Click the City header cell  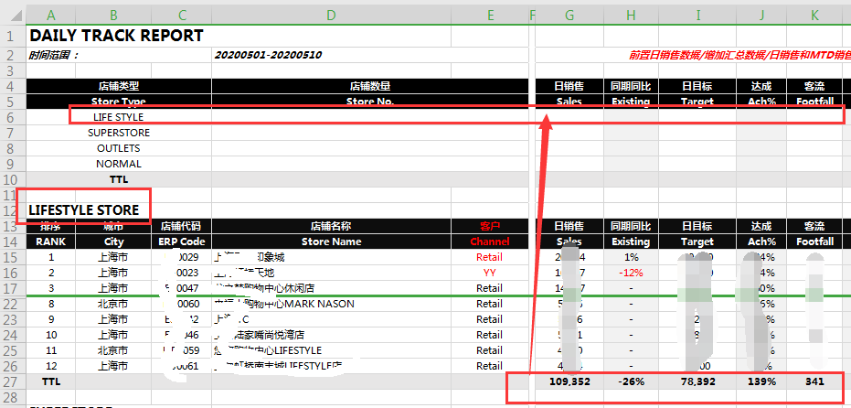[113, 242]
